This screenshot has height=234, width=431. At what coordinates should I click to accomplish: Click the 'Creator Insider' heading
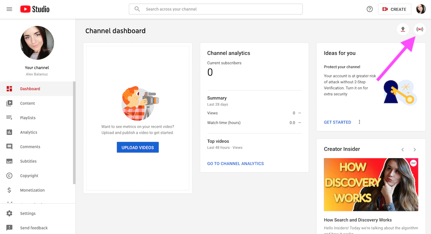pyautogui.click(x=342, y=149)
